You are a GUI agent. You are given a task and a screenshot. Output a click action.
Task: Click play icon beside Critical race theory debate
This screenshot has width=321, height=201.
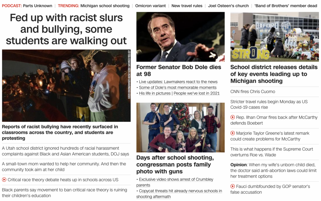(4, 180)
